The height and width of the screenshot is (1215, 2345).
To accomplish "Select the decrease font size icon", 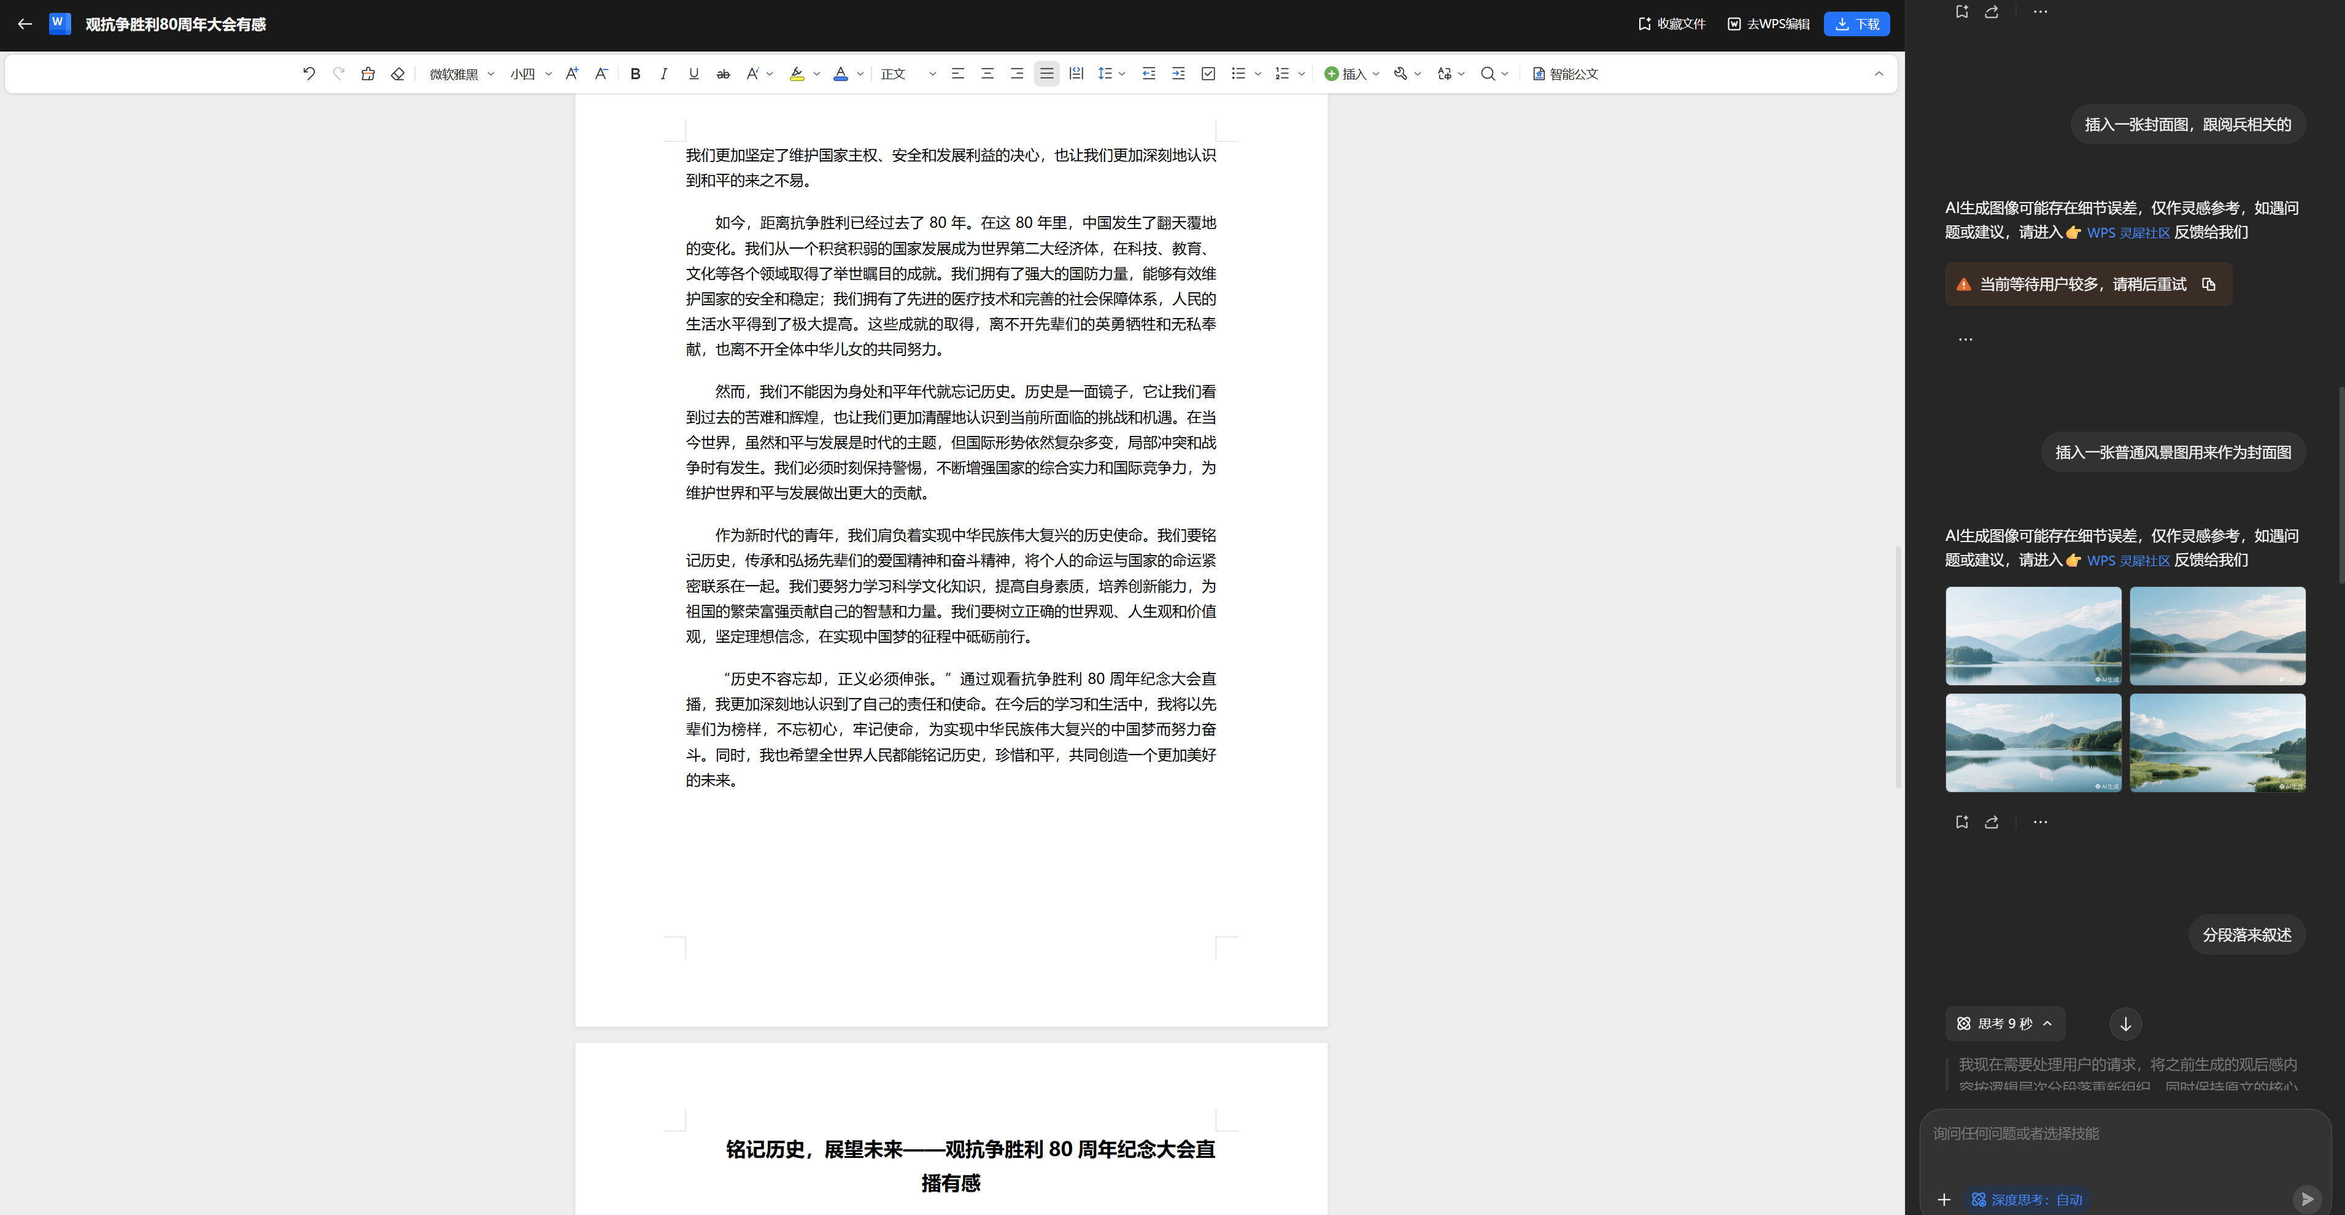I will pos(601,74).
